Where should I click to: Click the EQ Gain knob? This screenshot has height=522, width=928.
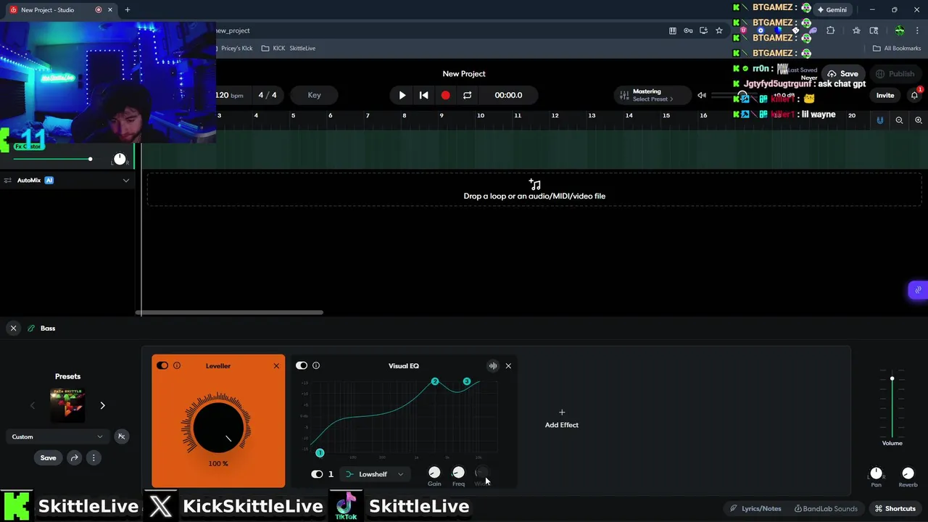point(434,473)
